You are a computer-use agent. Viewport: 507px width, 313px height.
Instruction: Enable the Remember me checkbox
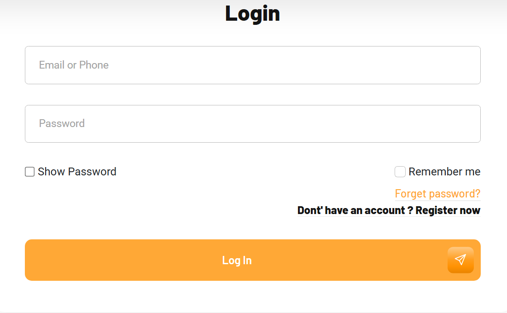pyautogui.click(x=400, y=172)
